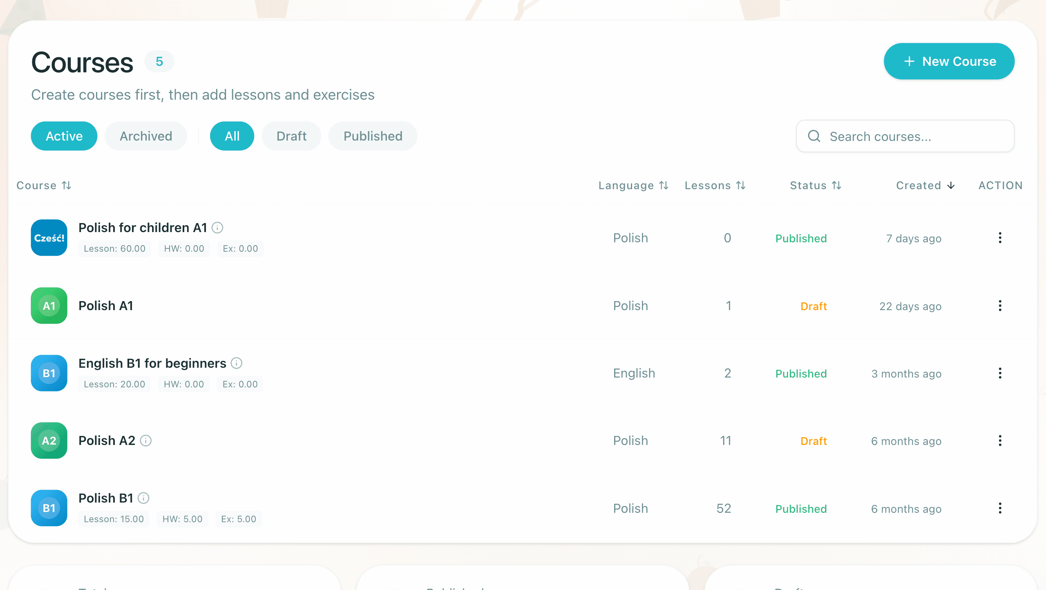The height and width of the screenshot is (590, 1046).
Task: Click the Polish for children A1 course icon
Action: coord(49,238)
